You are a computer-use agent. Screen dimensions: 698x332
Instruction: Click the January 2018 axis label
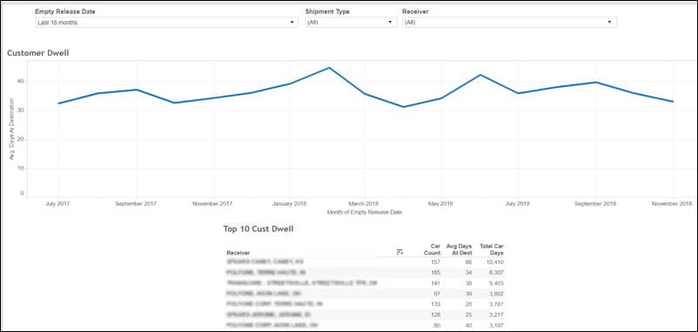[x=289, y=203]
